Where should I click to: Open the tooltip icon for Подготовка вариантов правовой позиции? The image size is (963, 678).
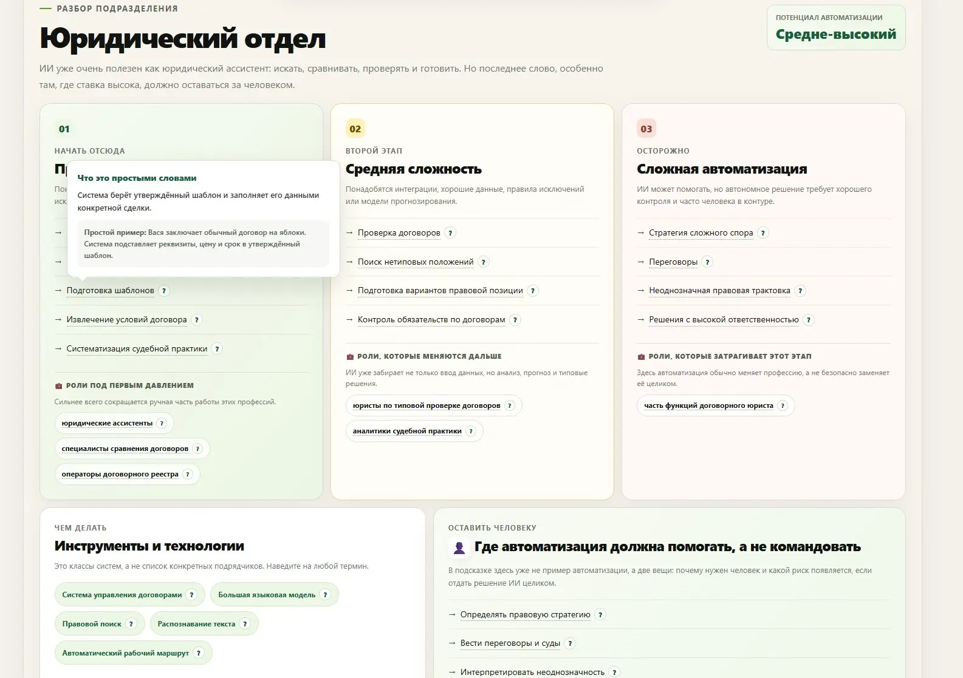(533, 291)
